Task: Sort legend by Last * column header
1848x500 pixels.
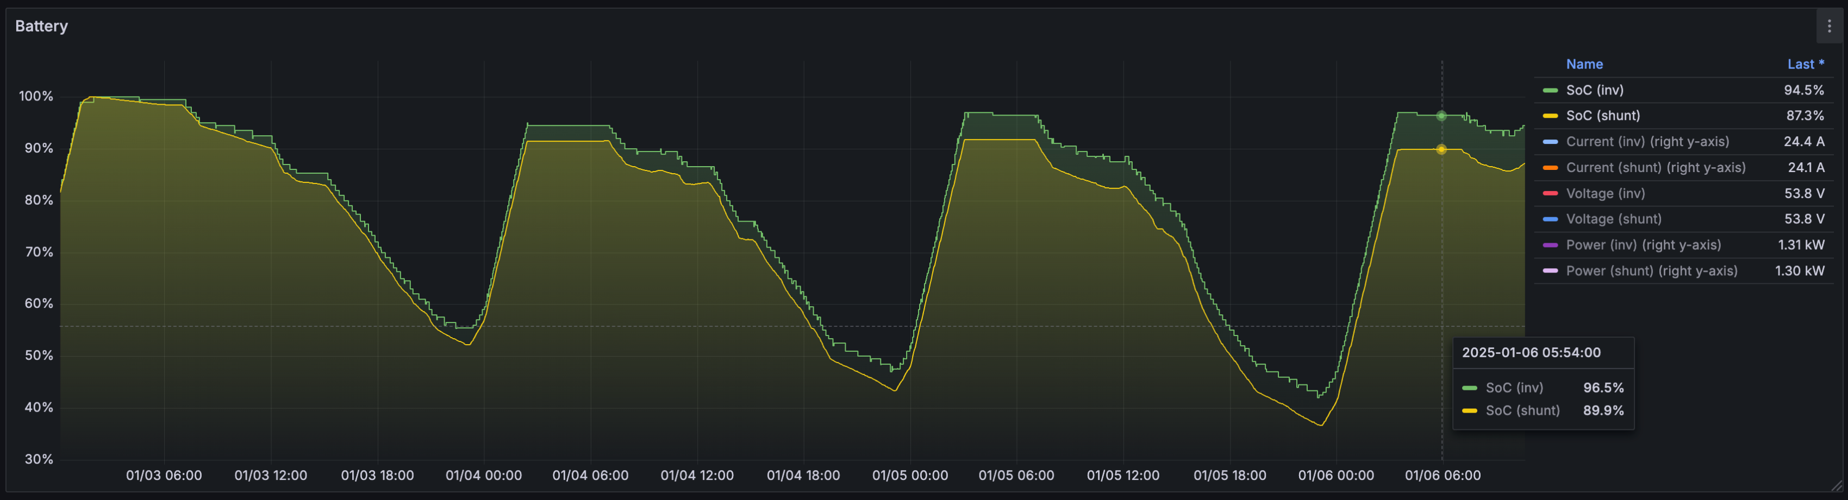Action: click(x=1805, y=65)
